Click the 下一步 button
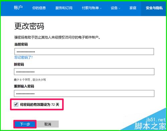 25,124
